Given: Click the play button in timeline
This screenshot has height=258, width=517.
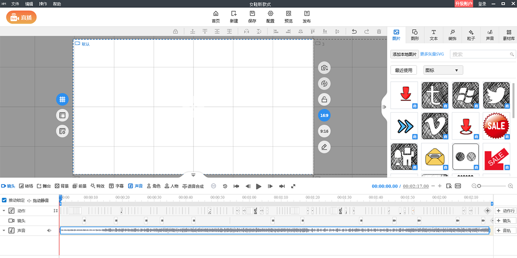Looking at the screenshot, I should click(x=259, y=186).
